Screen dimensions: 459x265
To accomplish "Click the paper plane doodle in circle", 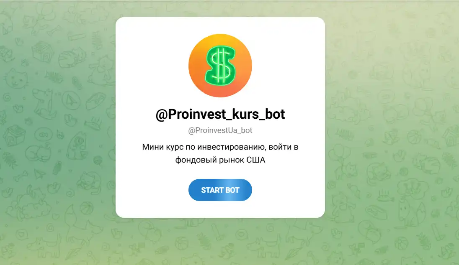I will tap(71, 100).
